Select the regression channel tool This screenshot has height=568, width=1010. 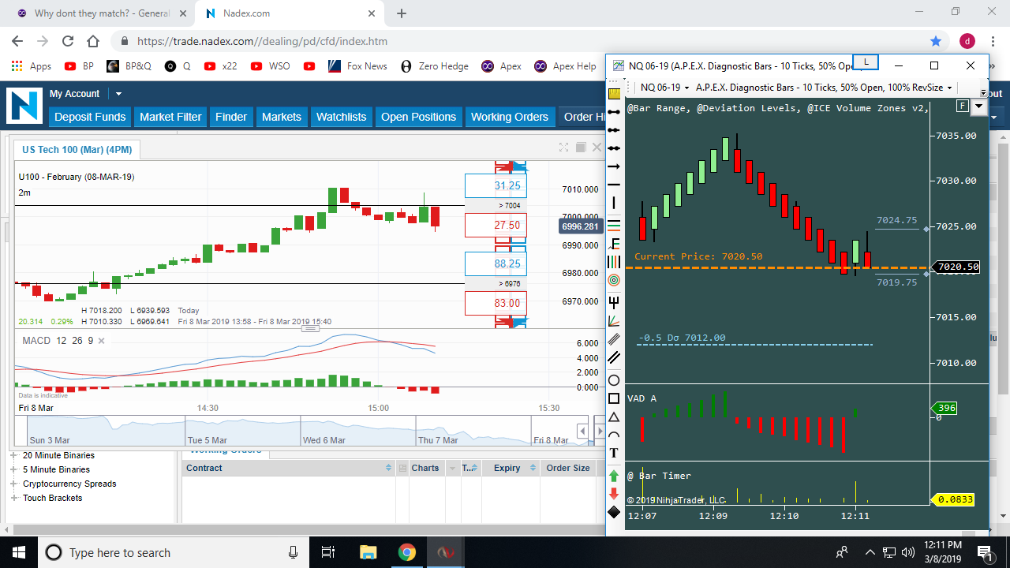614,338
